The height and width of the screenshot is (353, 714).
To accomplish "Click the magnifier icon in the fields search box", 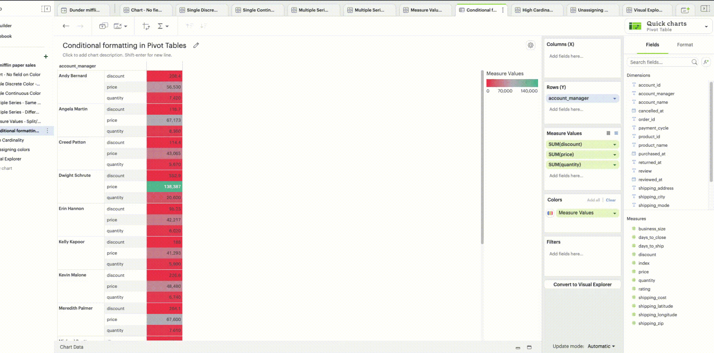I will (x=694, y=62).
